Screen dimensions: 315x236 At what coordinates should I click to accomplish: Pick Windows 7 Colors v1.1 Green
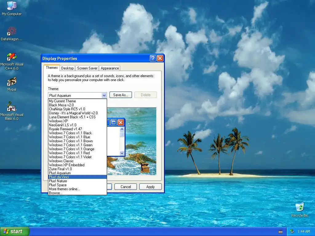78,145
